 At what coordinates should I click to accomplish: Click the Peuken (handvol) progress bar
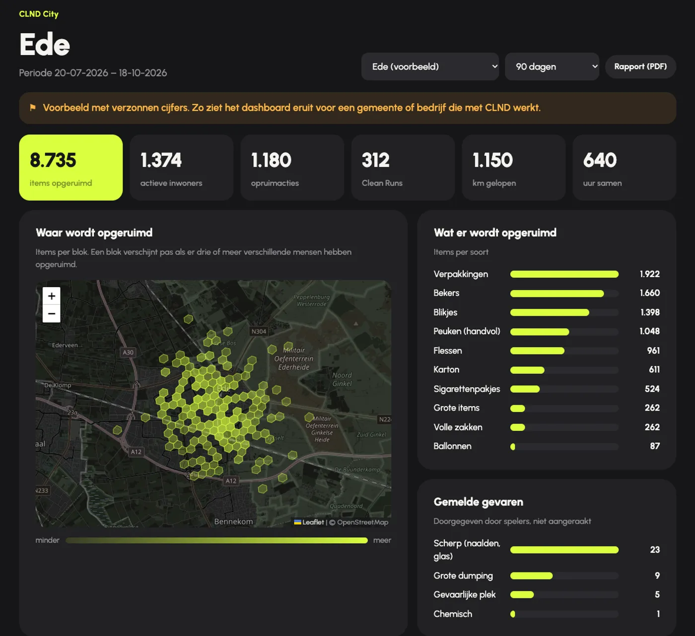click(x=564, y=332)
